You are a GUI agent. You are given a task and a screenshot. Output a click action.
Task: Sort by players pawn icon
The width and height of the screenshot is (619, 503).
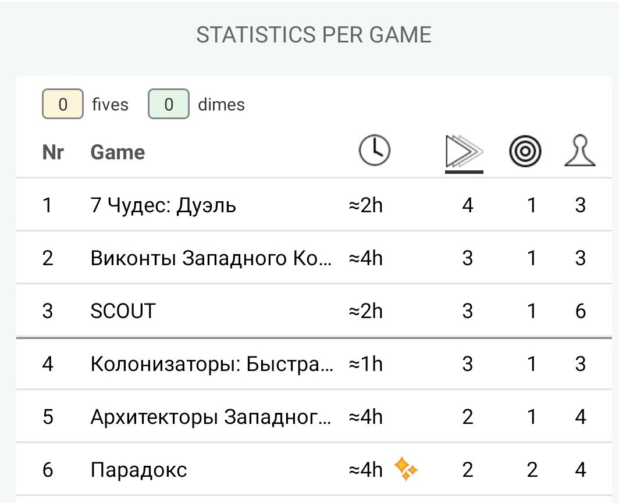click(580, 152)
